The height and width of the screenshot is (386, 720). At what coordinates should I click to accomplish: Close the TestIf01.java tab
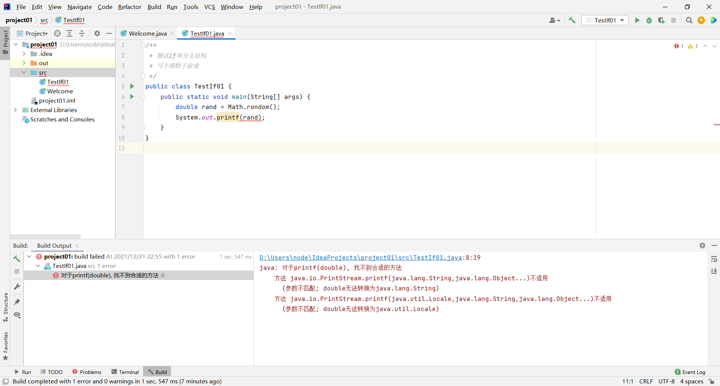click(x=230, y=33)
